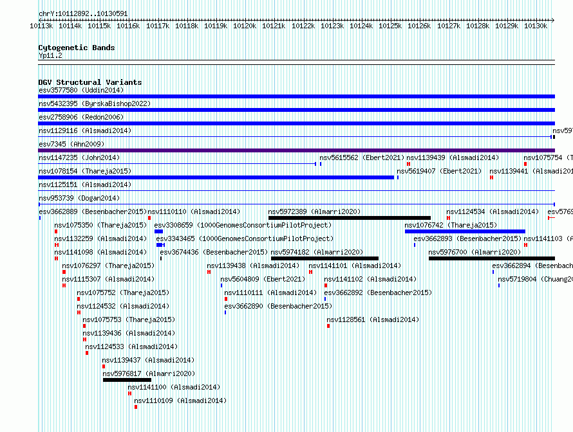573x432 pixels.
Task: Click nsv1139437 (Alsmadi2014) label
Action: 148,360
